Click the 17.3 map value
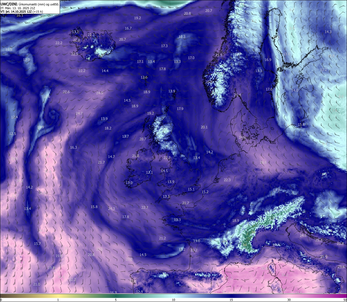The width and height of the screenshot is (347, 302). click(x=164, y=46)
